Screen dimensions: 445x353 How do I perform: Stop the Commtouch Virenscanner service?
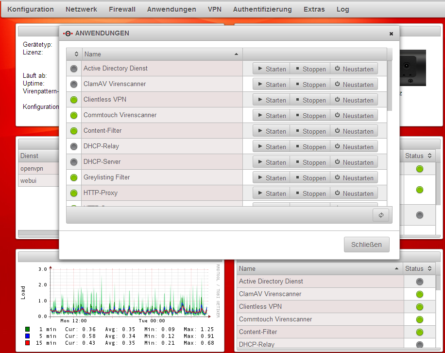(309, 116)
